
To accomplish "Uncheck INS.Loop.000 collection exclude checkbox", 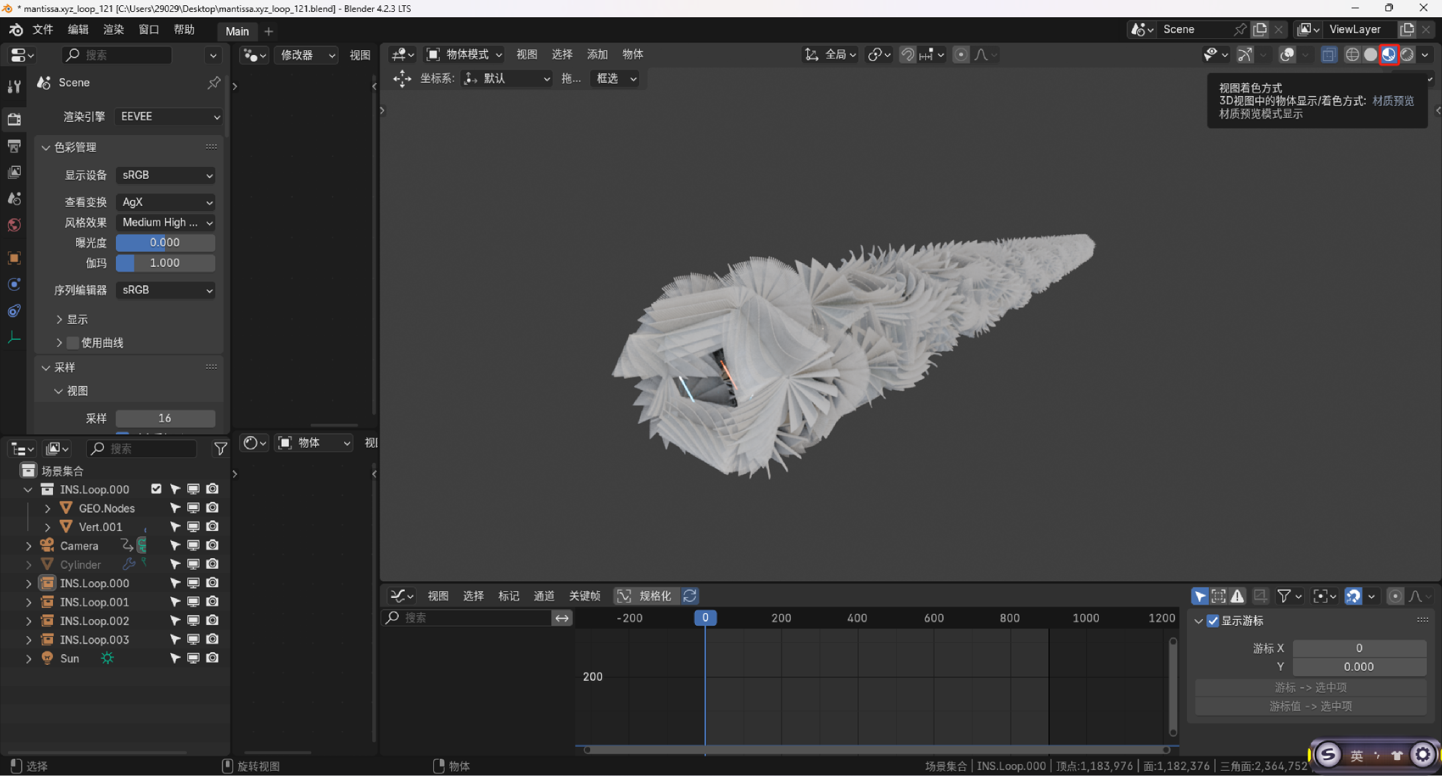I will 156,489.
